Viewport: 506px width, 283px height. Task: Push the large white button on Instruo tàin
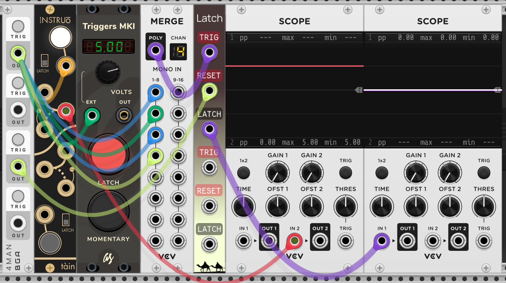click(60, 38)
